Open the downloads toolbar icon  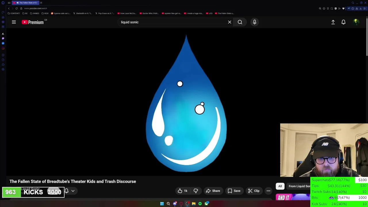[361, 8]
